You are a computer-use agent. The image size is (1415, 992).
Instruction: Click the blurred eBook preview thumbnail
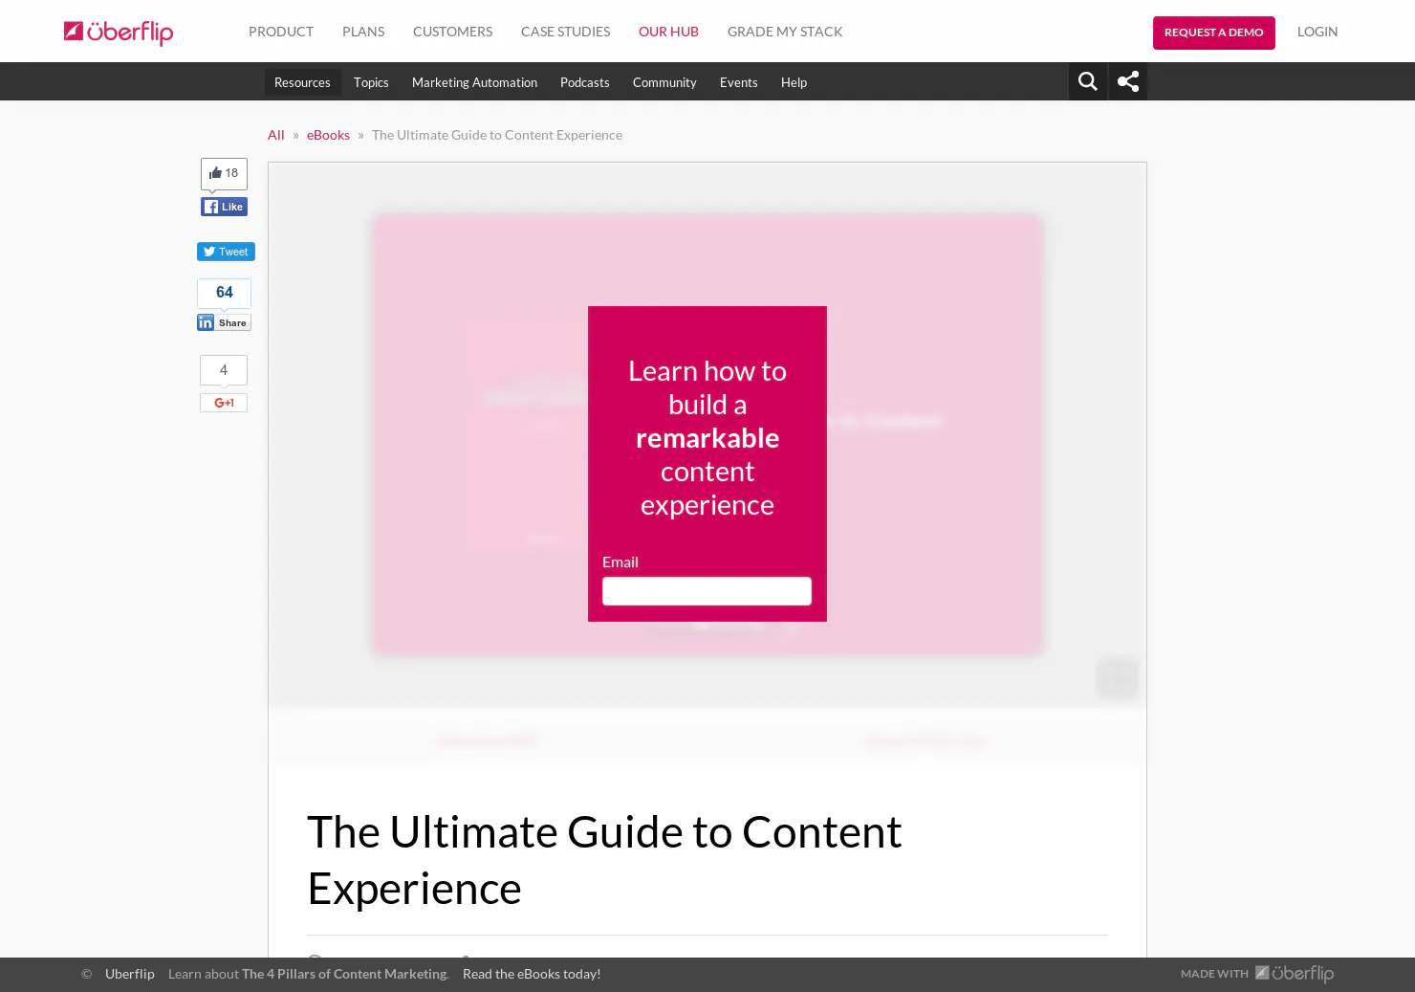pos(707,435)
